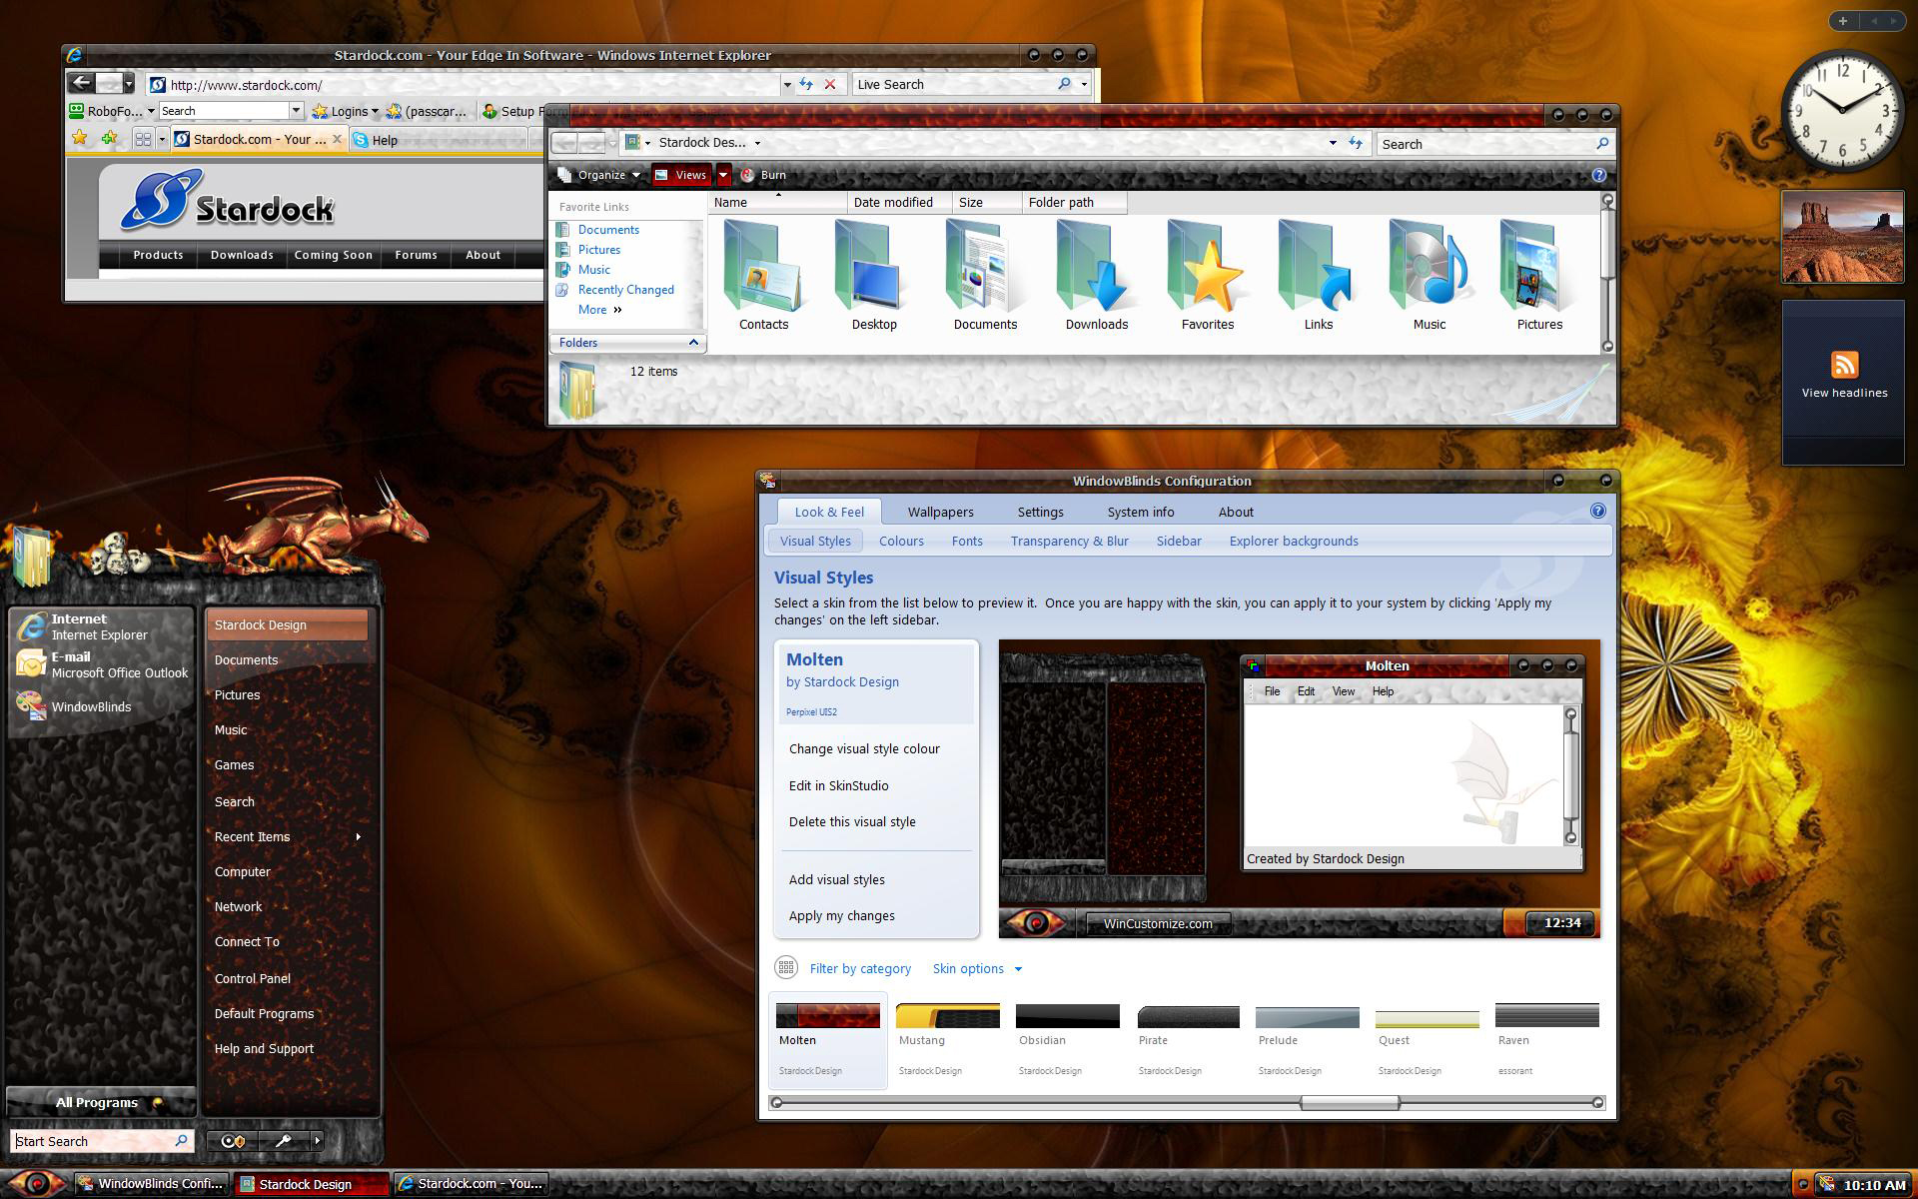
Task: Click Internet Explorer stop X icon
Action: click(x=829, y=84)
